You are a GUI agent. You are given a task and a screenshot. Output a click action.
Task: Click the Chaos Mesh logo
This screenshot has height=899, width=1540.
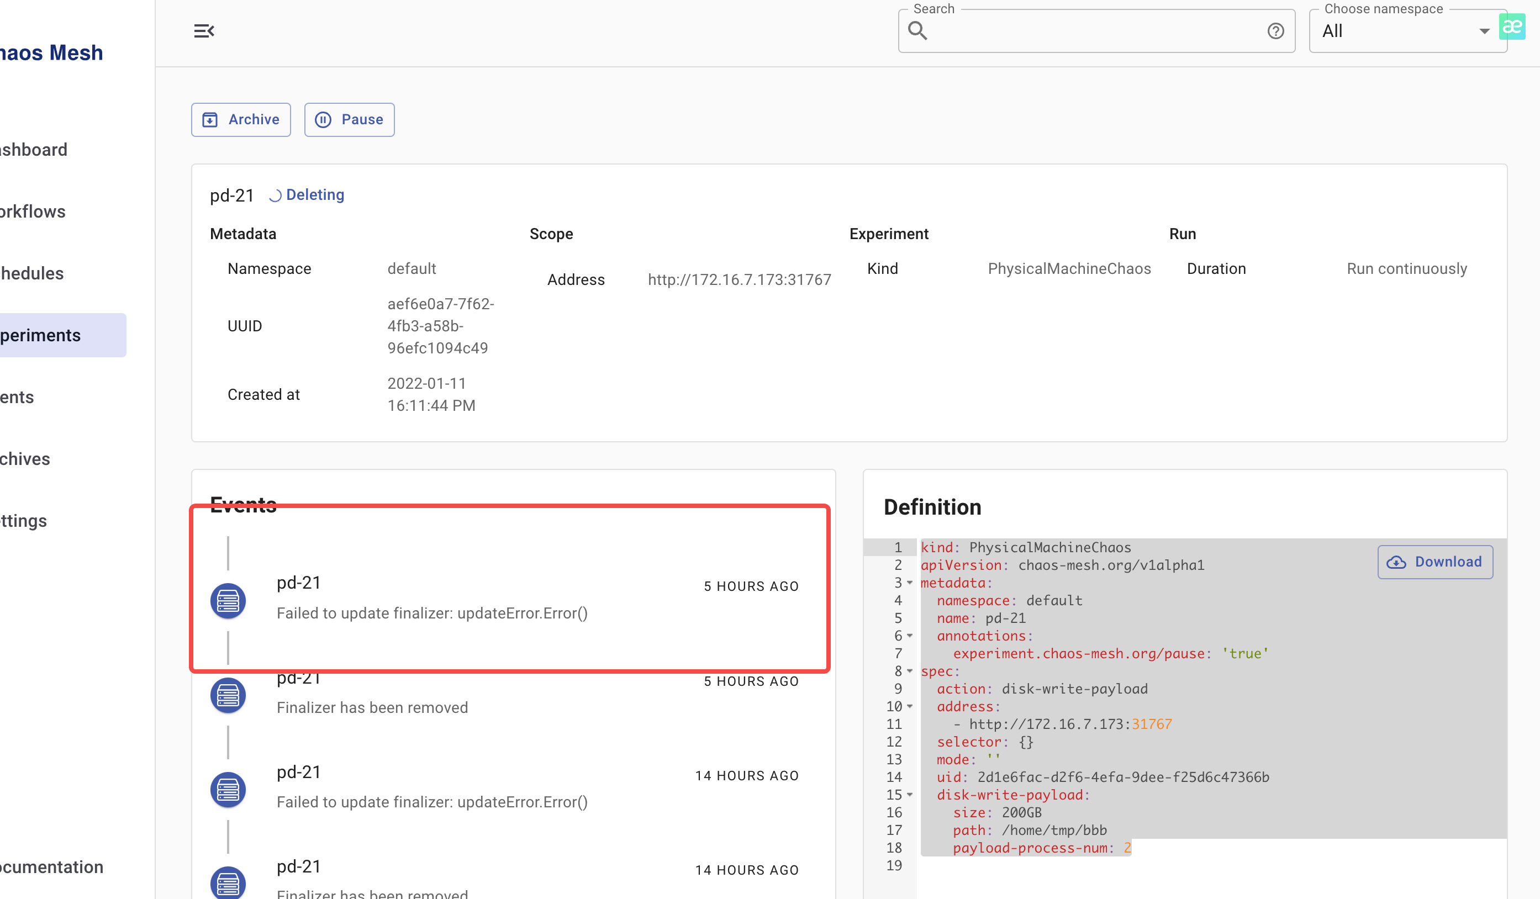coord(51,52)
